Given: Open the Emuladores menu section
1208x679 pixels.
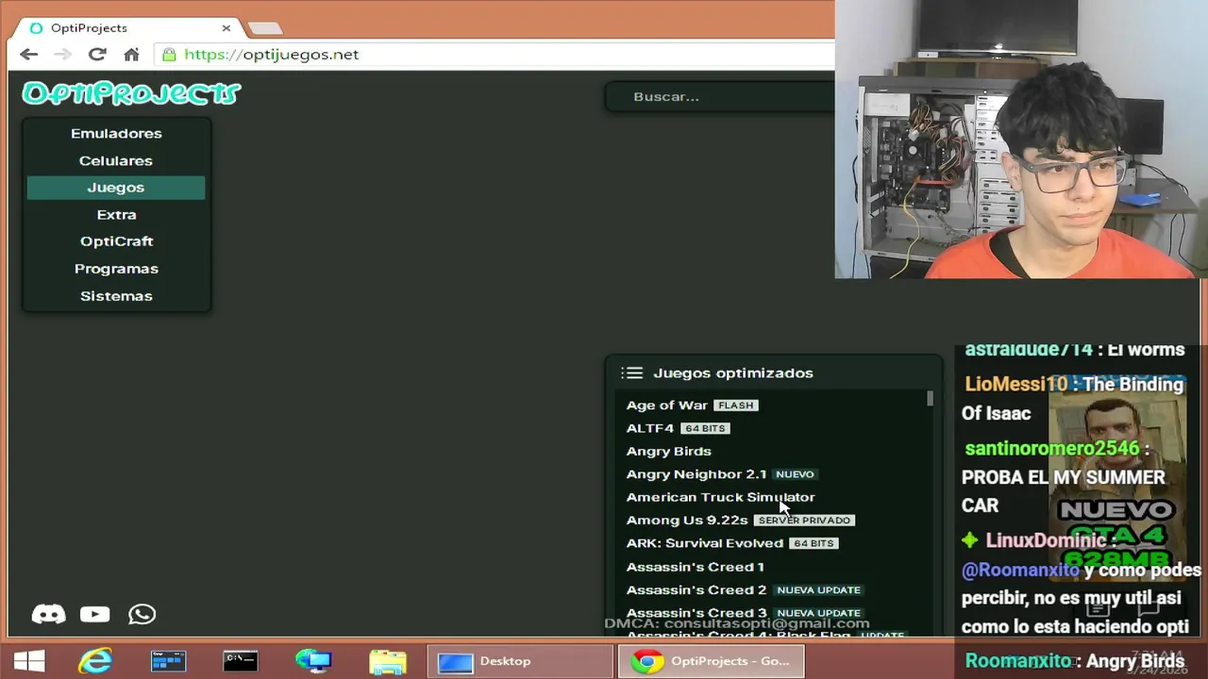Looking at the screenshot, I should (116, 134).
